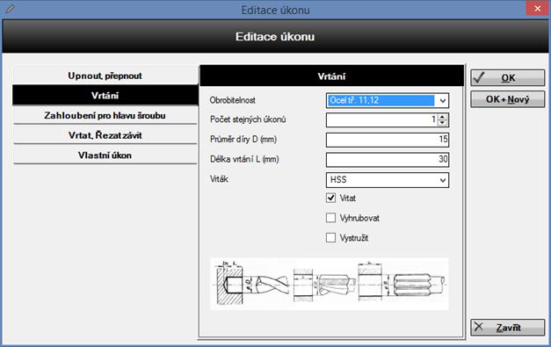Click the drill bit diagram illustration
The image size is (551, 347).
click(251, 284)
